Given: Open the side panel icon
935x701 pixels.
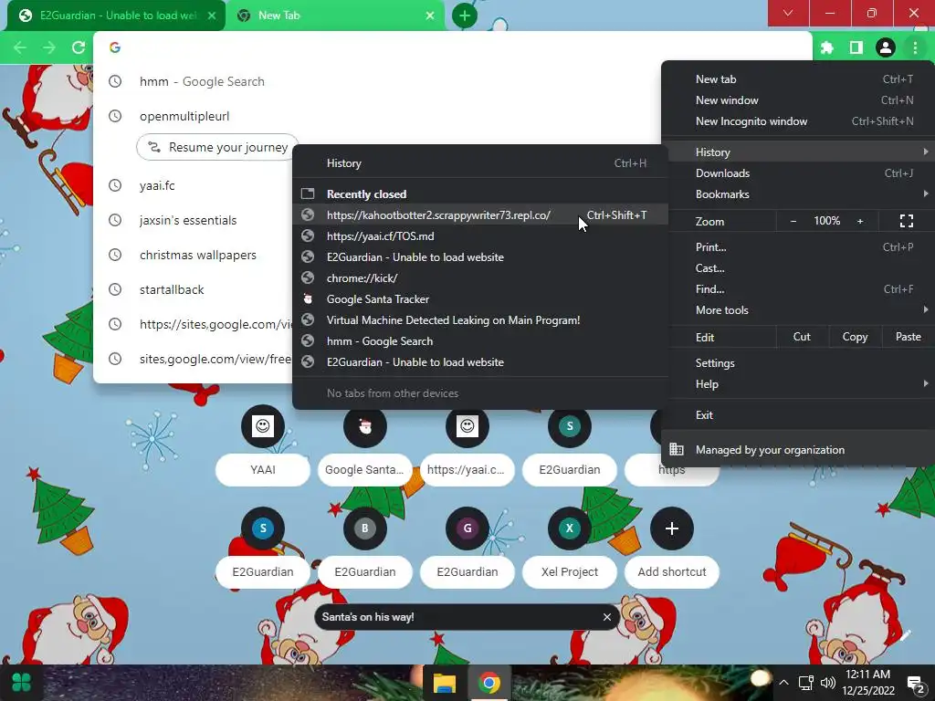Looking at the screenshot, I should 856,47.
